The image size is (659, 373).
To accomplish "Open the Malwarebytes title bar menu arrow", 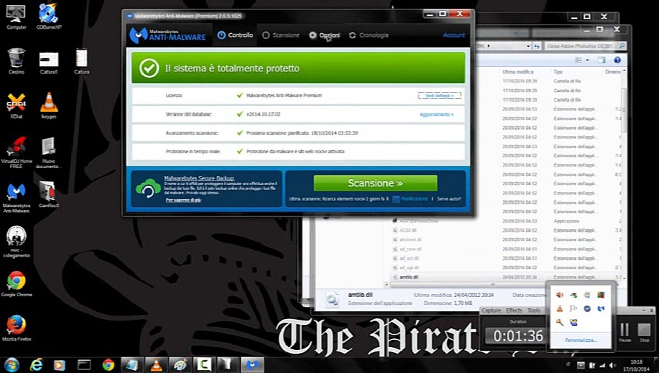I will [130, 16].
